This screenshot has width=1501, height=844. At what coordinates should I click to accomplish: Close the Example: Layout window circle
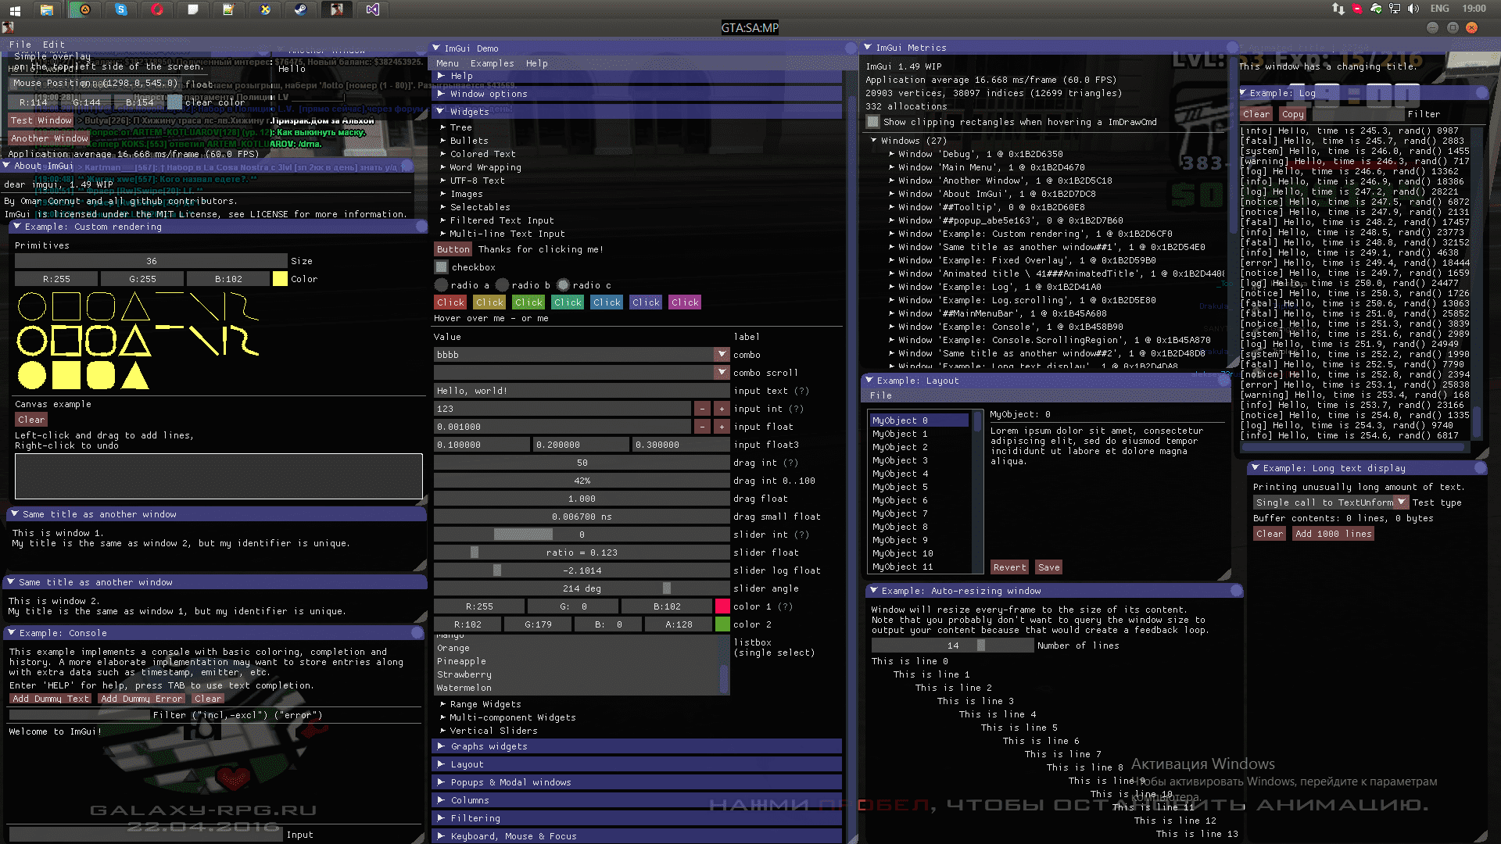click(1225, 381)
